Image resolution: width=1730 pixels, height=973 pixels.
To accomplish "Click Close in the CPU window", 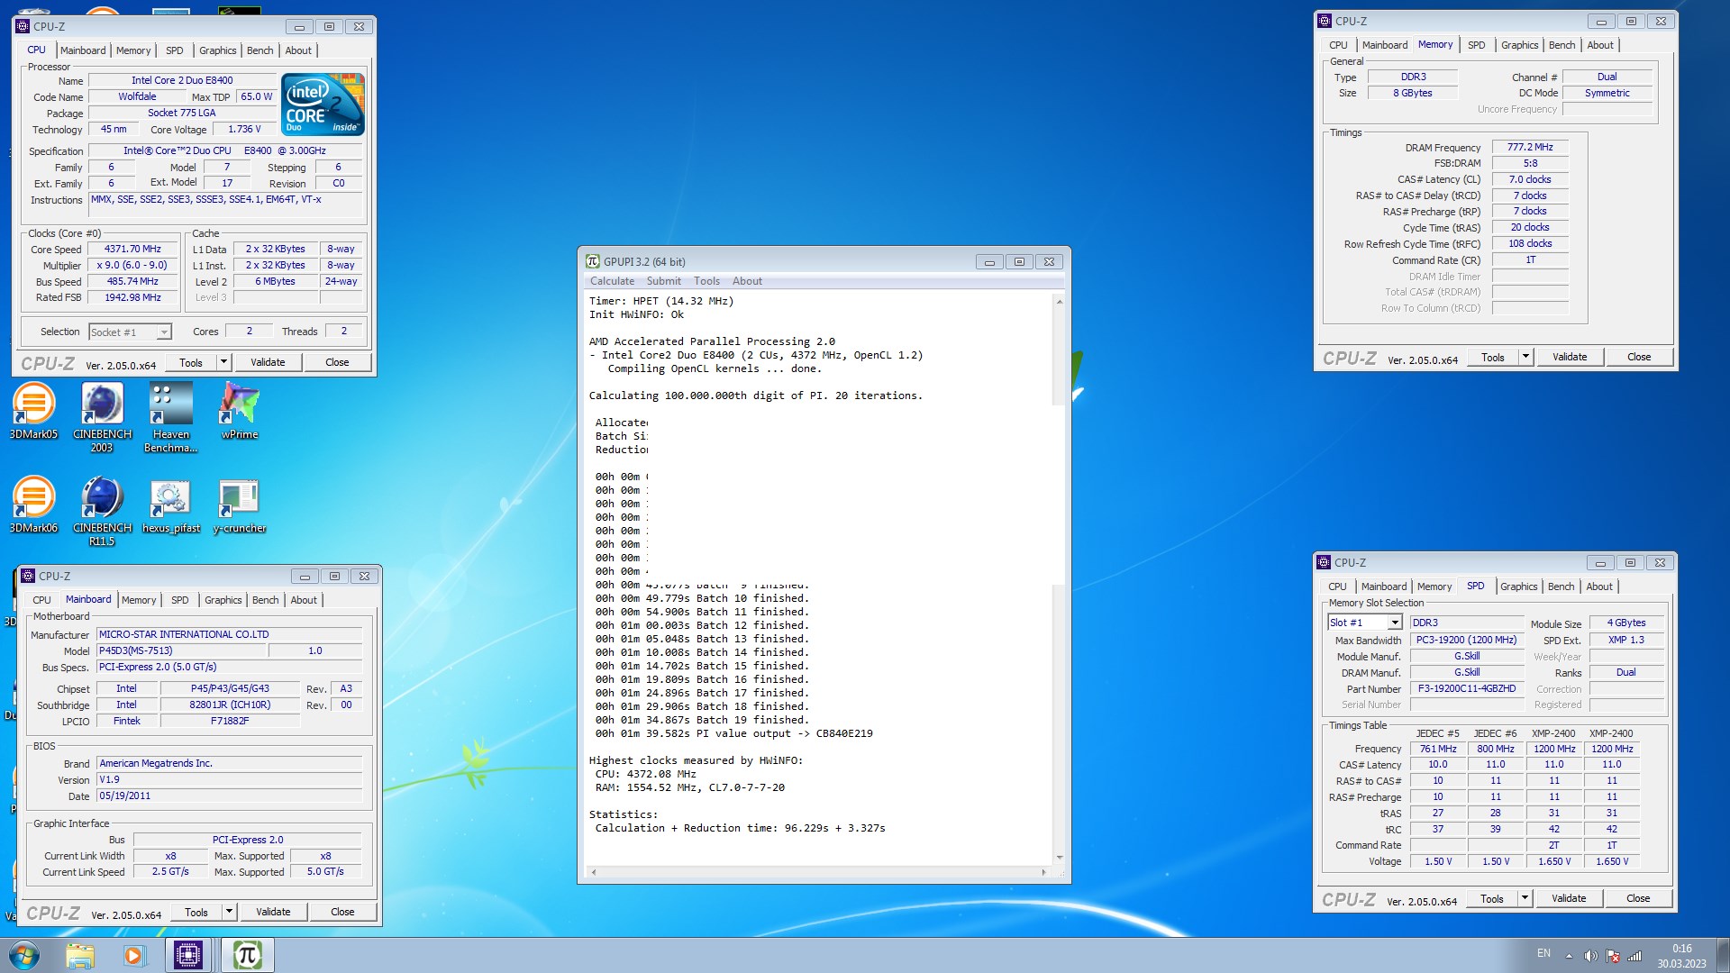I will 337,362.
